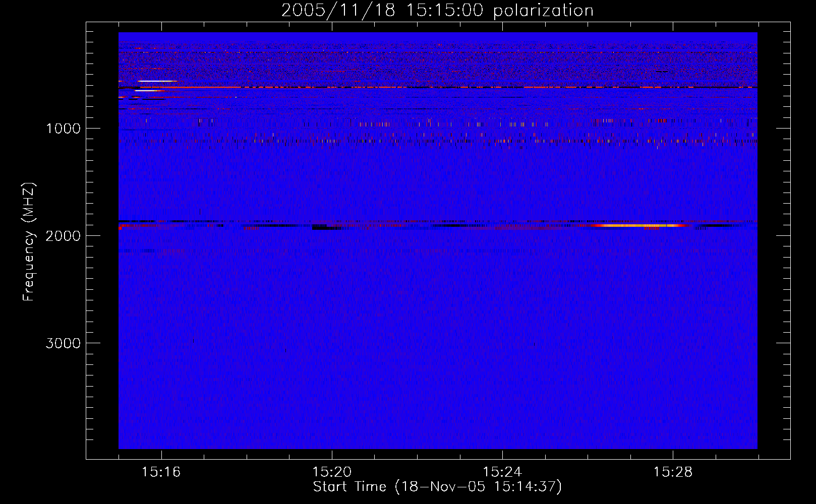Image resolution: width=816 pixels, height=504 pixels.
Task: Click the plot title '2005/11/18 15:15:00 polarization'
Action: tap(437, 10)
